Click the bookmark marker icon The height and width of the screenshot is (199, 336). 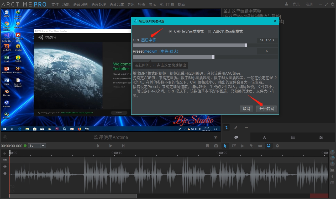coord(207,146)
